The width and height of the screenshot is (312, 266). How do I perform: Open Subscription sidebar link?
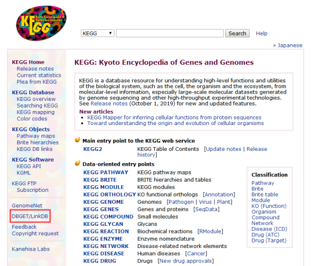pos(32,190)
